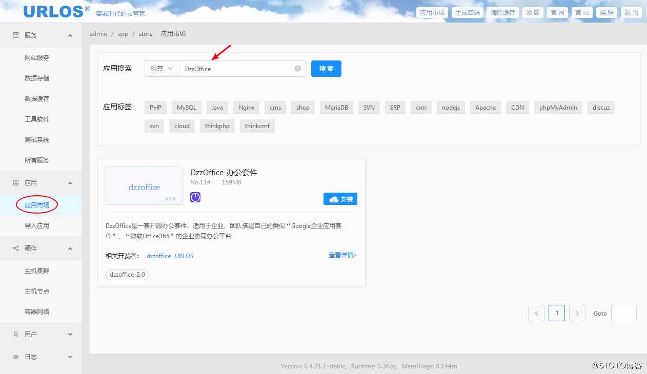Click the 服务 sidebar section icon

coord(15,35)
